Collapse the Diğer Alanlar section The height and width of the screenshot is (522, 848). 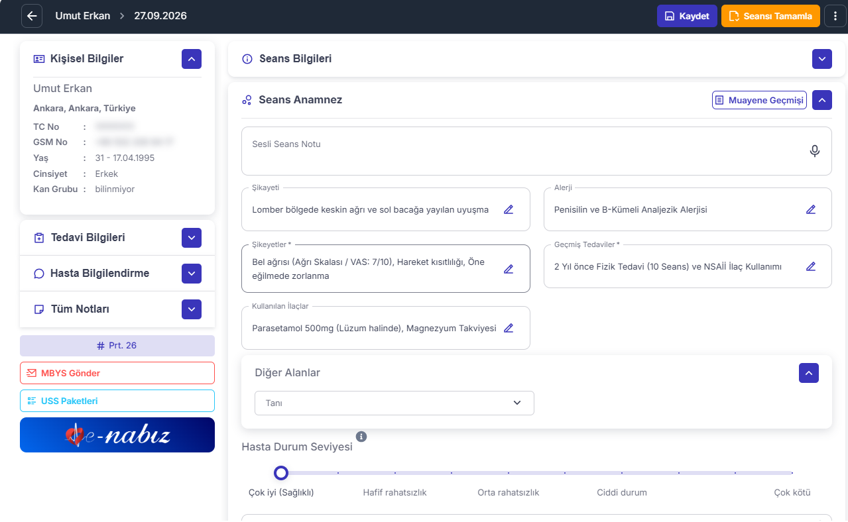[809, 373]
